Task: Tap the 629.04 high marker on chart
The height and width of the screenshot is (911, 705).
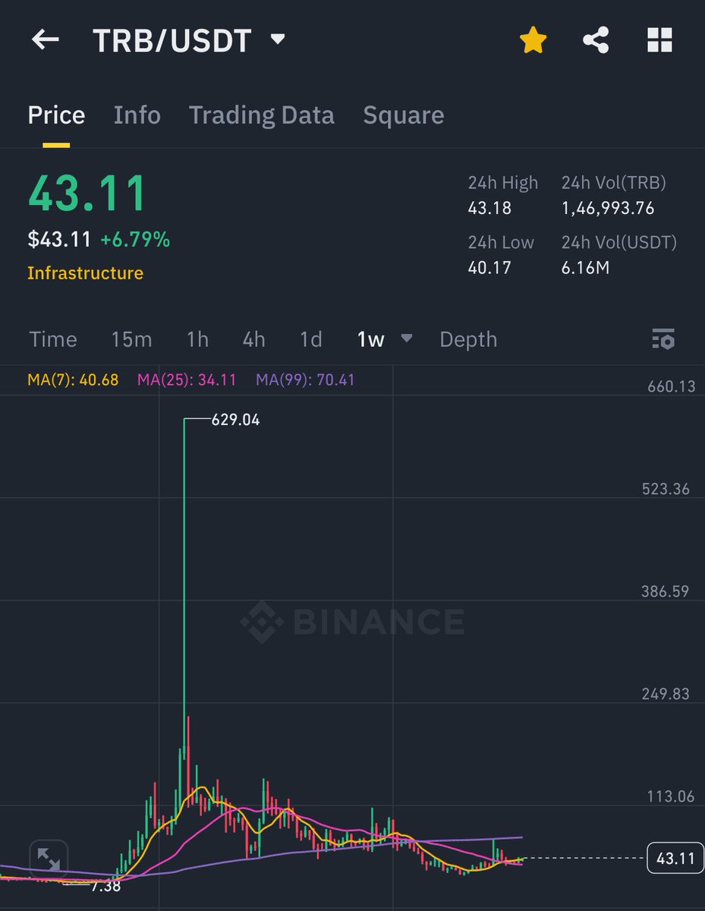Action: pos(234,419)
